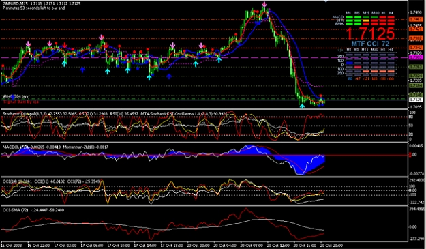Viewport: 426px width, 249px height.
Task: Click the 'Signal Bars by cja' label
Action: click(21, 102)
